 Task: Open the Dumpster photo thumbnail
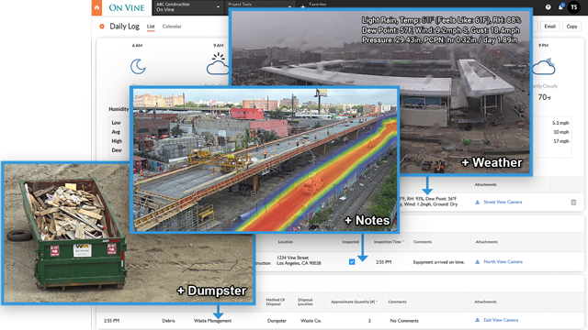point(128,233)
